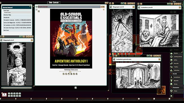Click the Front Cover title field

69,7
